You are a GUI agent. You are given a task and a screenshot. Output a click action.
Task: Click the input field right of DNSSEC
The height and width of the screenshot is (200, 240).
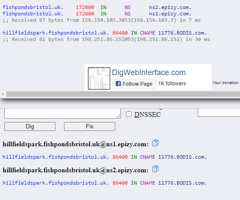point(219,113)
